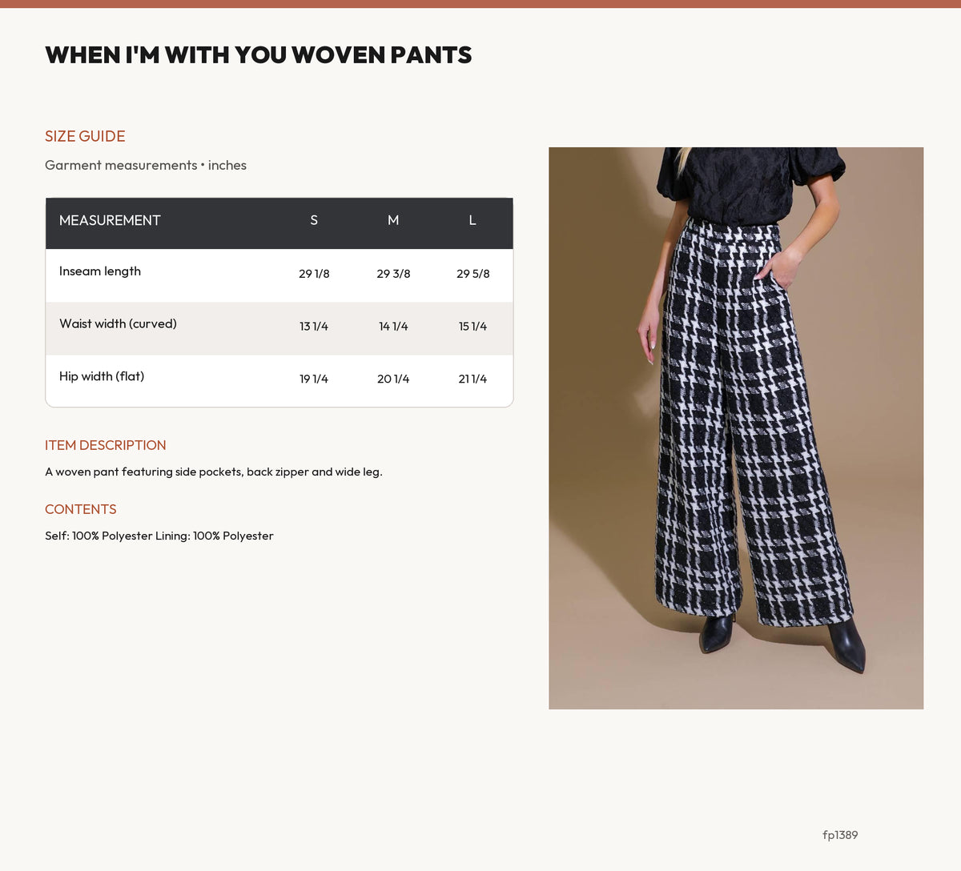The height and width of the screenshot is (871, 961).
Task: Click the hip value 21 1/4
Action: coord(472,379)
